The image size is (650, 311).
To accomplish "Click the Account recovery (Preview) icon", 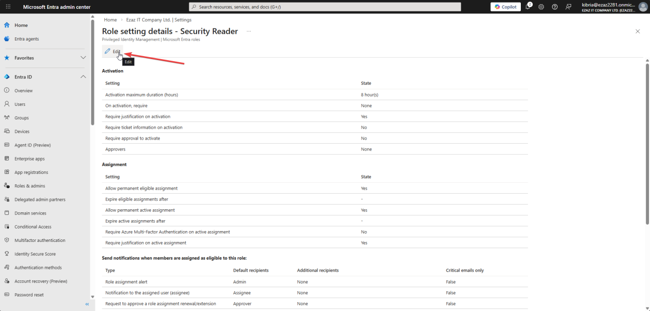I will [7, 281].
